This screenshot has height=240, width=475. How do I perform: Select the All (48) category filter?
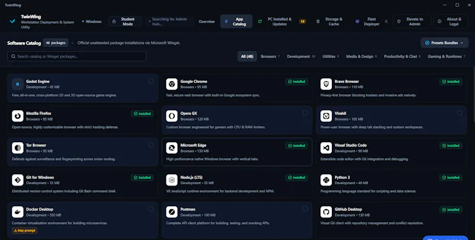pos(247,56)
